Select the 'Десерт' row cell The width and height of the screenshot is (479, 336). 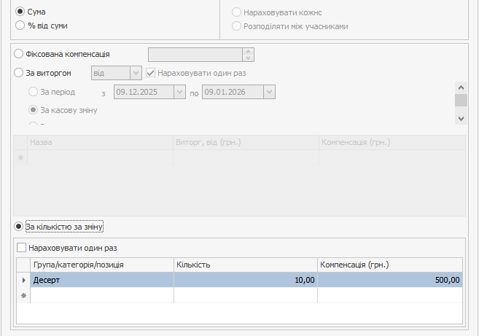point(101,280)
